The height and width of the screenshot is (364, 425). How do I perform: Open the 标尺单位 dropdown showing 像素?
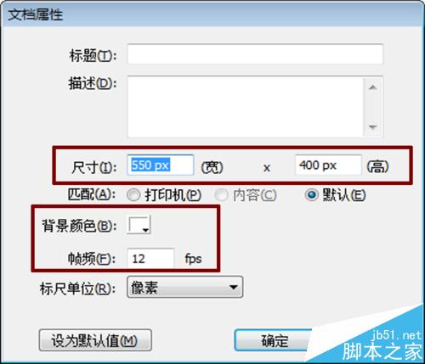click(x=185, y=288)
